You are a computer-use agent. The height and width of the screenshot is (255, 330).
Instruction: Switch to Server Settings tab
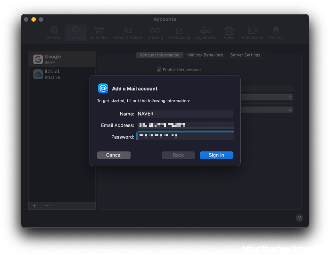pos(245,55)
